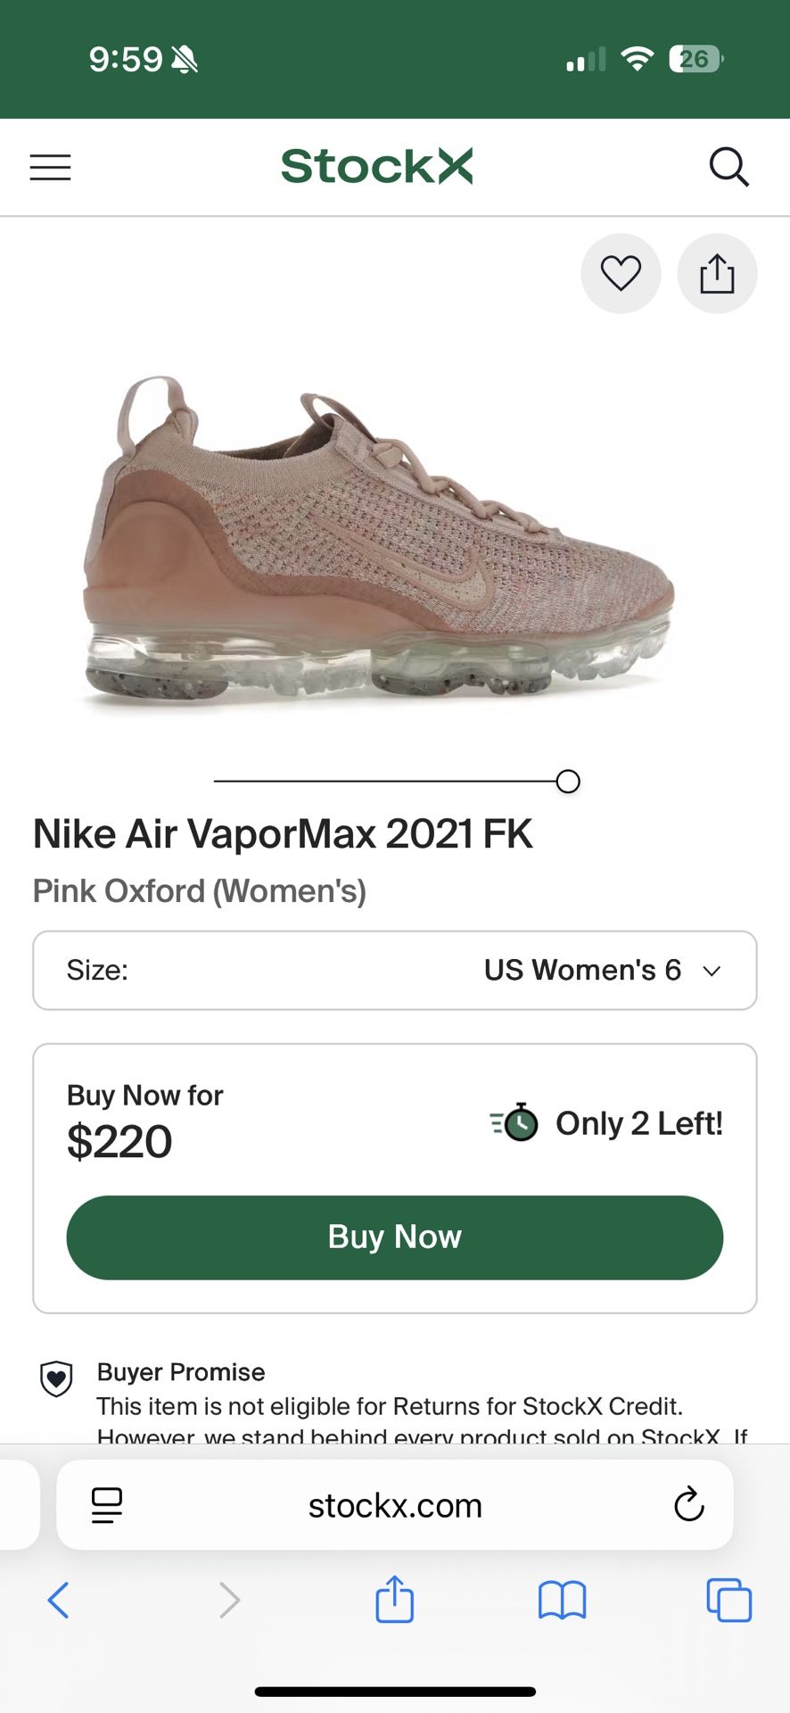Reload the page in Safari
The height and width of the screenshot is (1713, 790).
[x=688, y=1506]
